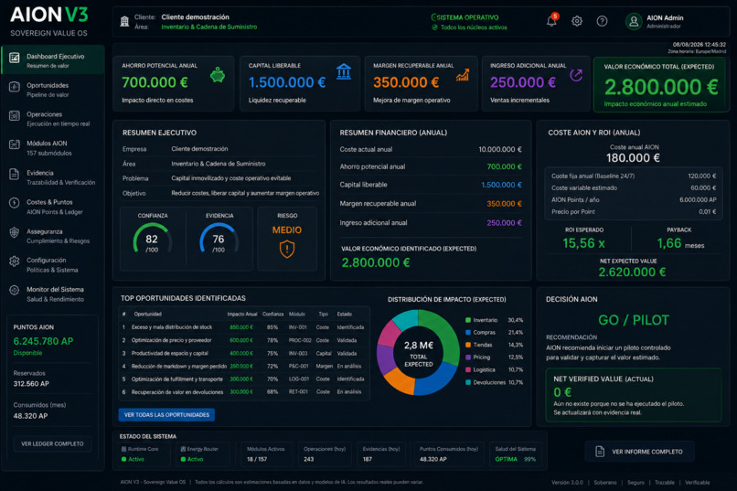Click the orange risk warning shield
737x491 pixels.
287,249
